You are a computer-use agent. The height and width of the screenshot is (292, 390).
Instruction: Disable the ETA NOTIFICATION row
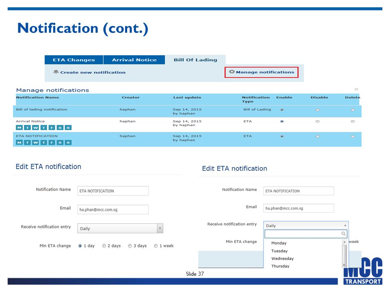point(317,136)
